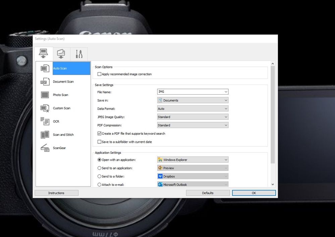Select Scan and Stitch entry
Image resolution: width=335 pixels, height=237 pixels.
pyautogui.click(x=63, y=135)
